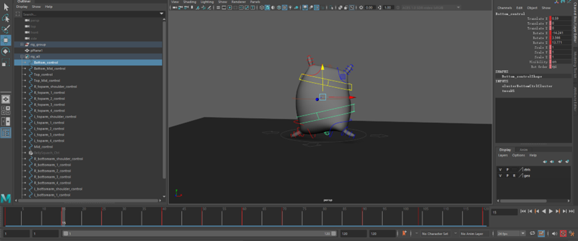Toggle playback P of ctrls layer
578x241 pixels.
coord(507,170)
